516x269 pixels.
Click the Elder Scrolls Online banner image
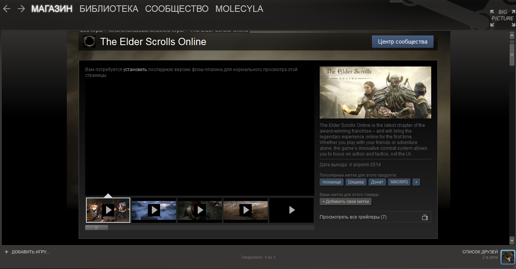click(375, 92)
